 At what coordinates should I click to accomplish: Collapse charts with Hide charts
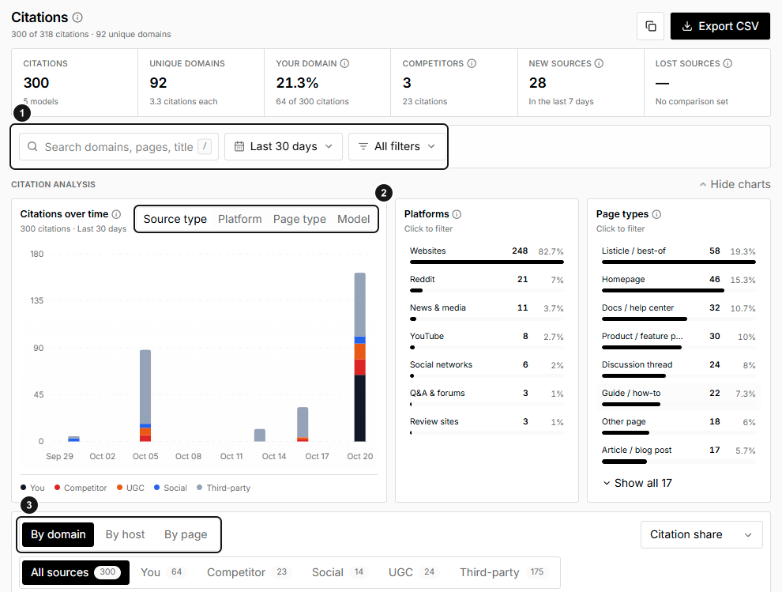tap(735, 184)
